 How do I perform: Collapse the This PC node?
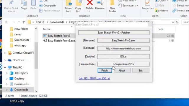coord(5,67)
